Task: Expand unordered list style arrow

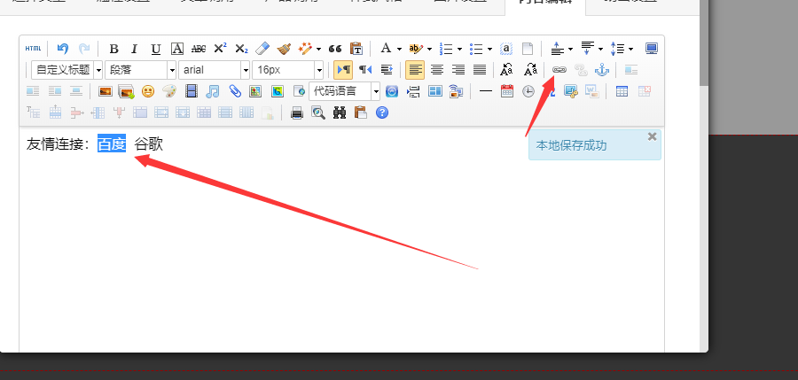Action: [x=489, y=50]
